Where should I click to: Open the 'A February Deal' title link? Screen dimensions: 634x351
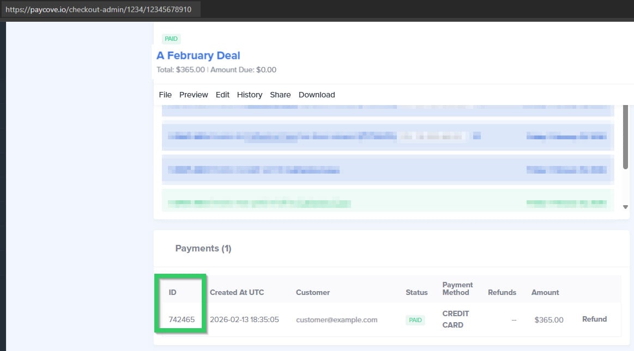click(x=198, y=56)
